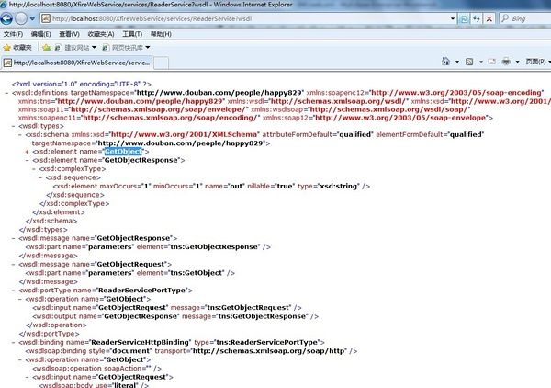Select the localhost XfireWebService tab
This screenshot has height=388, width=551.
76,63
